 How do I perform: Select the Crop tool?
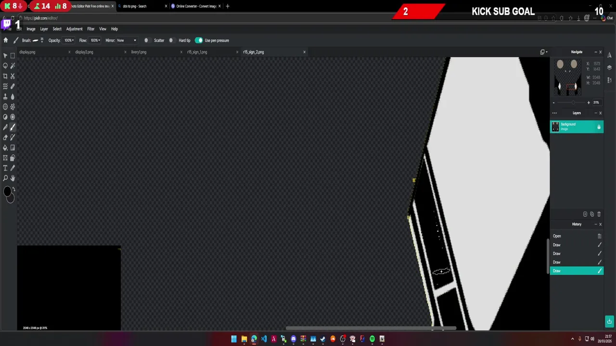pos(5,76)
